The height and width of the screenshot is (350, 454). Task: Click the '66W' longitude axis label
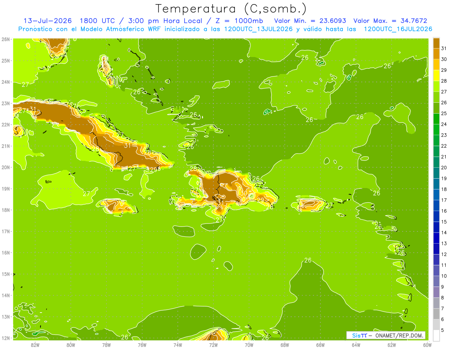click(320, 345)
